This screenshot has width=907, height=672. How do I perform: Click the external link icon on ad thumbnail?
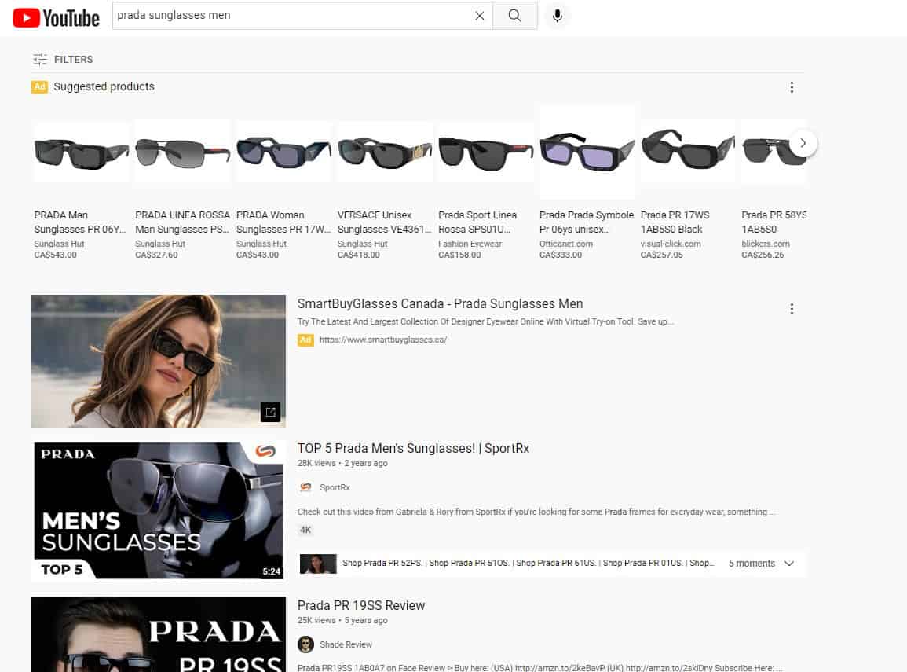click(x=270, y=412)
